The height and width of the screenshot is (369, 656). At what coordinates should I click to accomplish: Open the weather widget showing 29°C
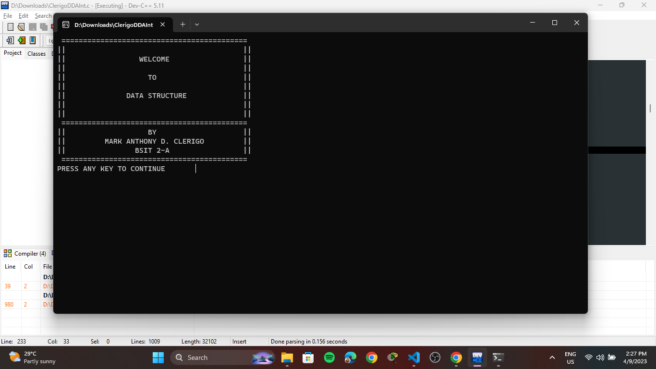[33, 357]
